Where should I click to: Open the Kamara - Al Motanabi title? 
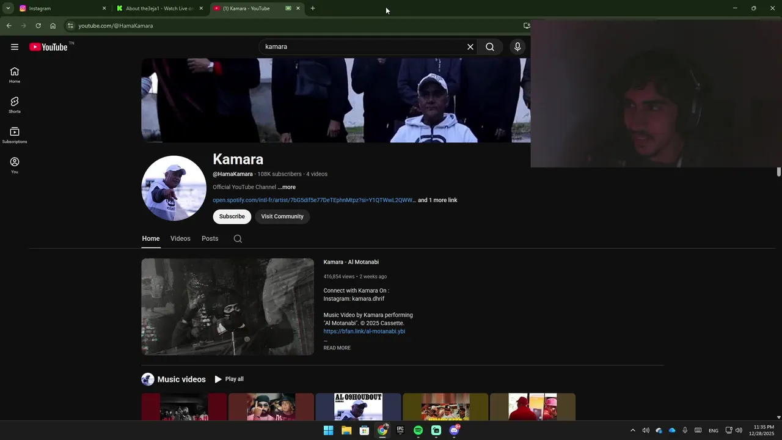[x=351, y=262]
